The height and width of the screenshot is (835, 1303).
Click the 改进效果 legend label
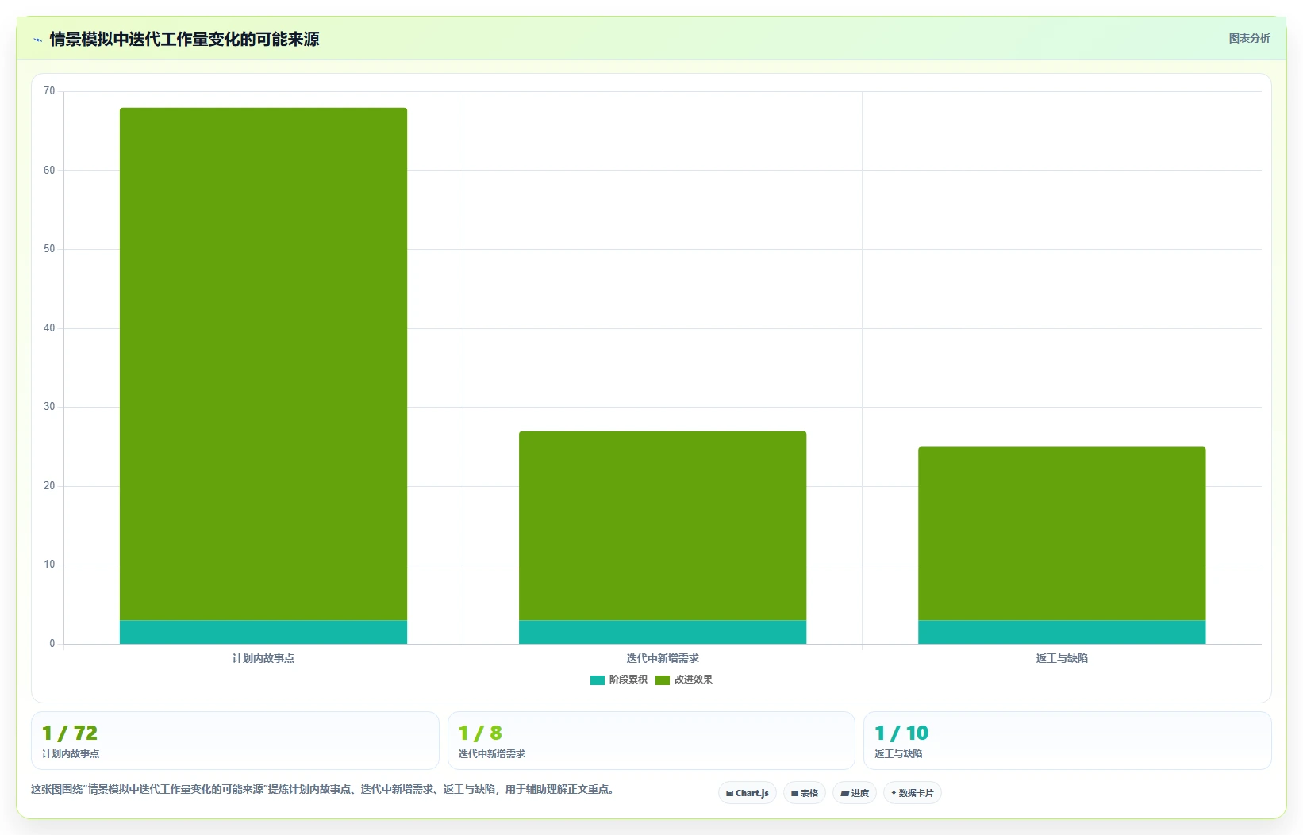693,680
